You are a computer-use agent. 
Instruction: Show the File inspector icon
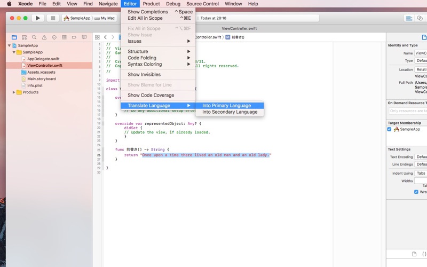click(x=424, y=37)
